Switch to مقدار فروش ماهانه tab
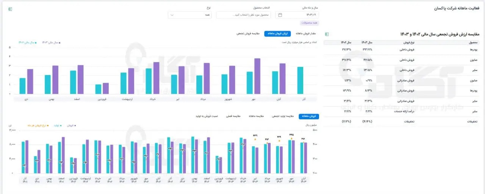The image size is (485, 194). coord(306,34)
